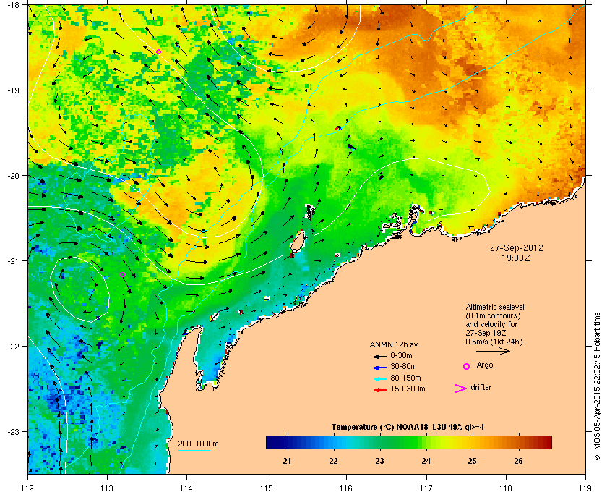Click the 'Argo' legend label
607x492 pixels.
coord(485,365)
